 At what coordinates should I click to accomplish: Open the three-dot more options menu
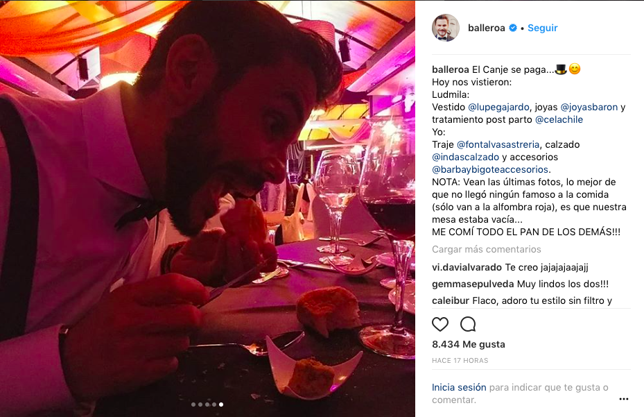pyautogui.click(x=623, y=399)
